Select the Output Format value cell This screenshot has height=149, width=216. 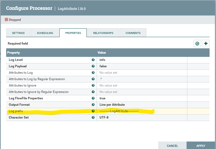point(142,105)
